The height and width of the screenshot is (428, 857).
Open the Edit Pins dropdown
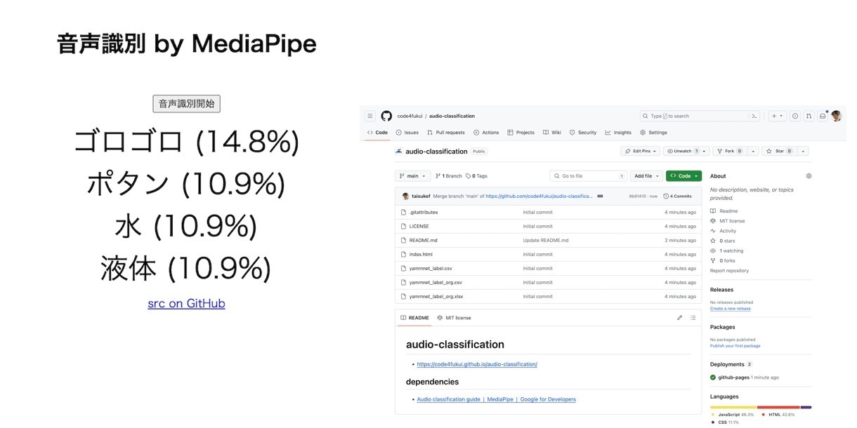[x=641, y=151]
